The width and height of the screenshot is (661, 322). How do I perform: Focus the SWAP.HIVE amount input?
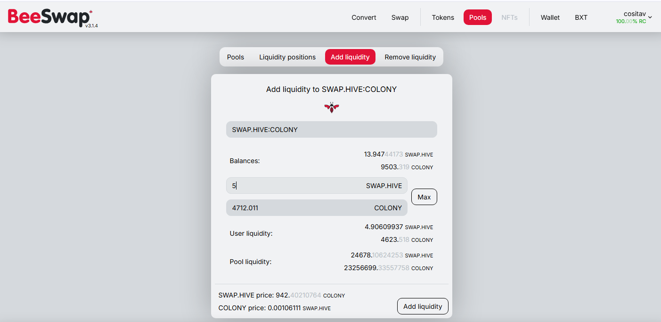point(317,186)
